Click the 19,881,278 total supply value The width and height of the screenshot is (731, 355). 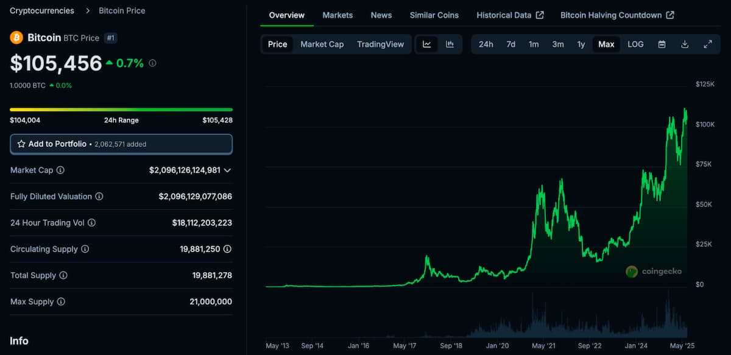[212, 275]
